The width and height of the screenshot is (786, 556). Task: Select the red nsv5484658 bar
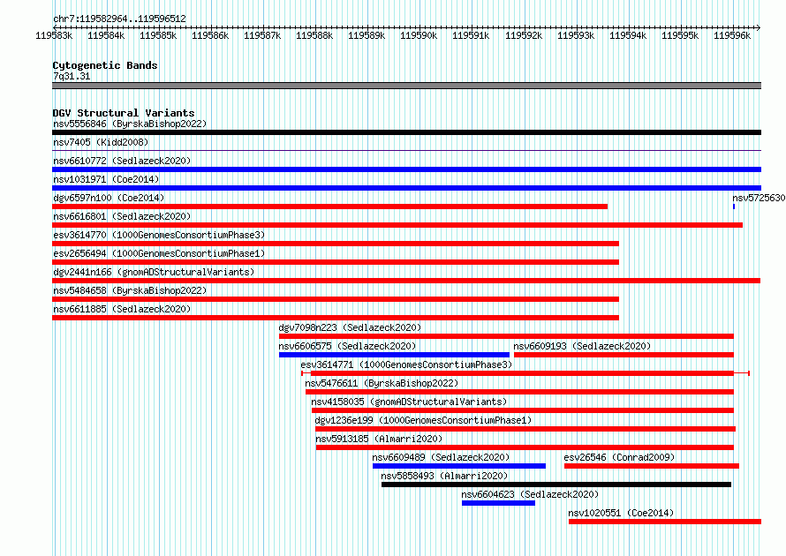[336, 299]
